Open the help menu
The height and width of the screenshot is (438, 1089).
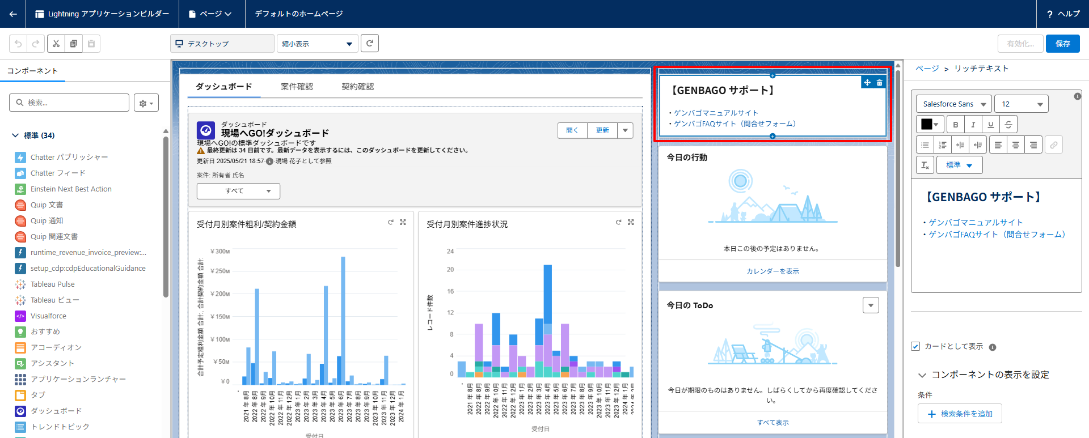[1063, 14]
